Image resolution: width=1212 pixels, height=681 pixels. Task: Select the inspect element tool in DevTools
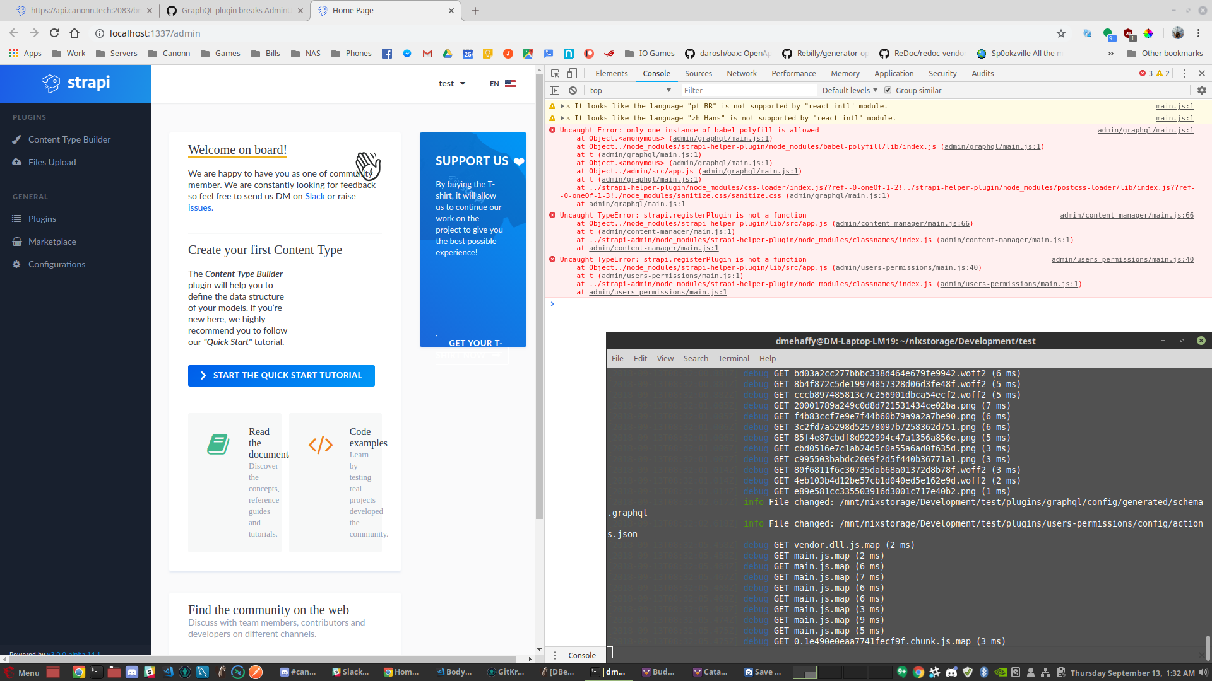554,74
